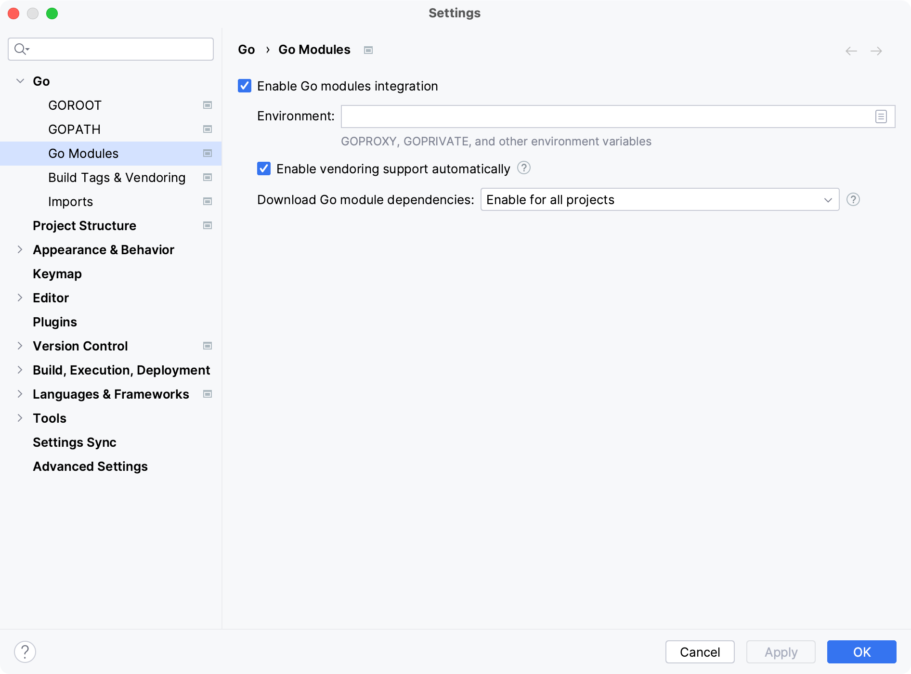Image resolution: width=911 pixels, height=674 pixels.
Task: Close the Settings window
Action: (x=13, y=13)
